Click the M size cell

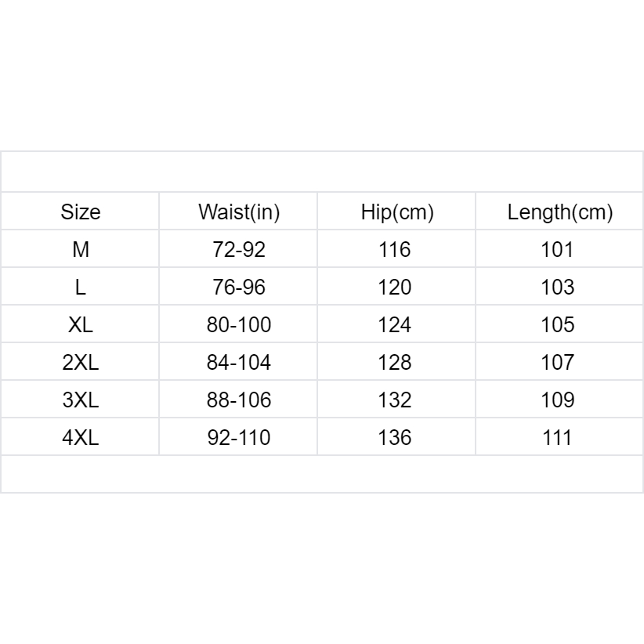pos(81,249)
